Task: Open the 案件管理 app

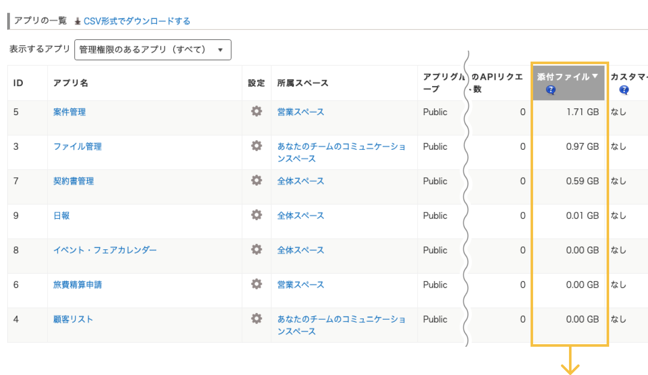Action: click(69, 112)
